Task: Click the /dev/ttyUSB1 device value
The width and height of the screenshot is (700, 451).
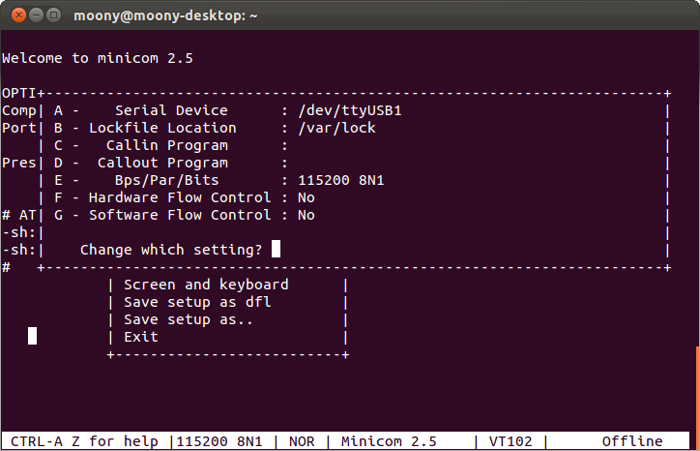Action: coord(350,110)
